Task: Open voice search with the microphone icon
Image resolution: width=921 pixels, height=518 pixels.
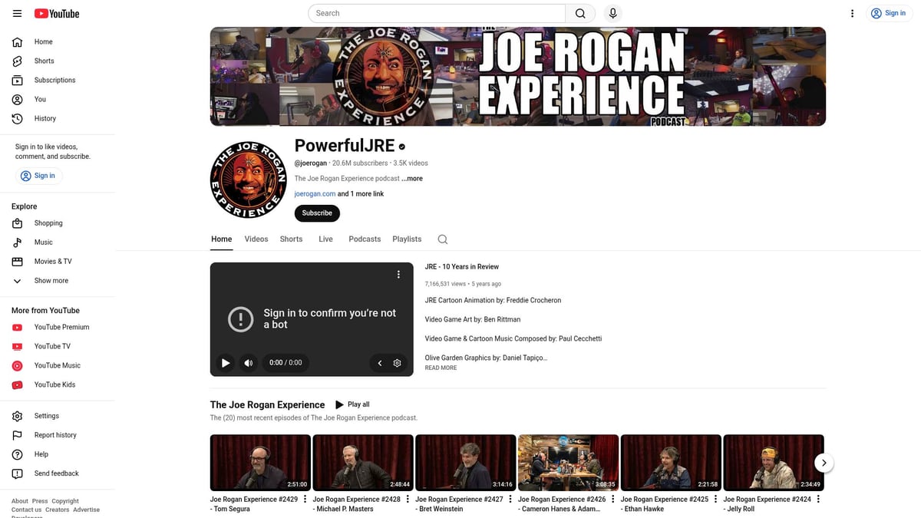Action: click(611, 13)
